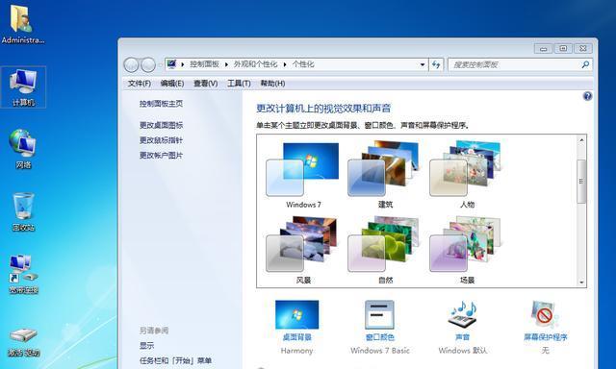The image size is (616, 369).
Task: Click the 声音 link text
Action: point(462,337)
